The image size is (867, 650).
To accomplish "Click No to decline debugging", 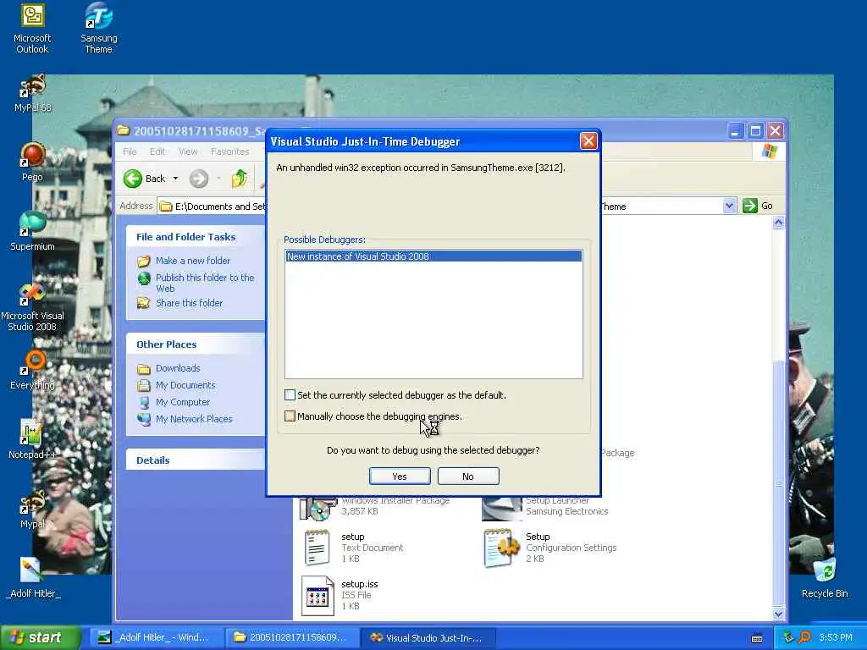I will pyautogui.click(x=468, y=476).
